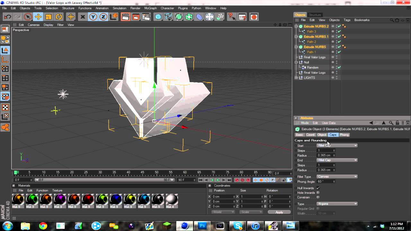Open Photoshop from the Windows taskbar
411x231 pixels.
[x=202, y=226]
